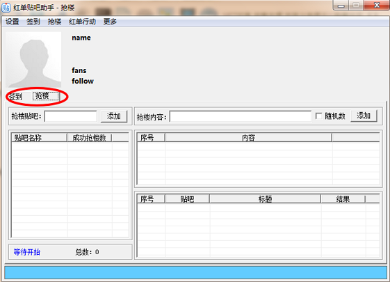Select the 抢楼 tab below avatar
This screenshot has width=390, height=282.
point(45,96)
